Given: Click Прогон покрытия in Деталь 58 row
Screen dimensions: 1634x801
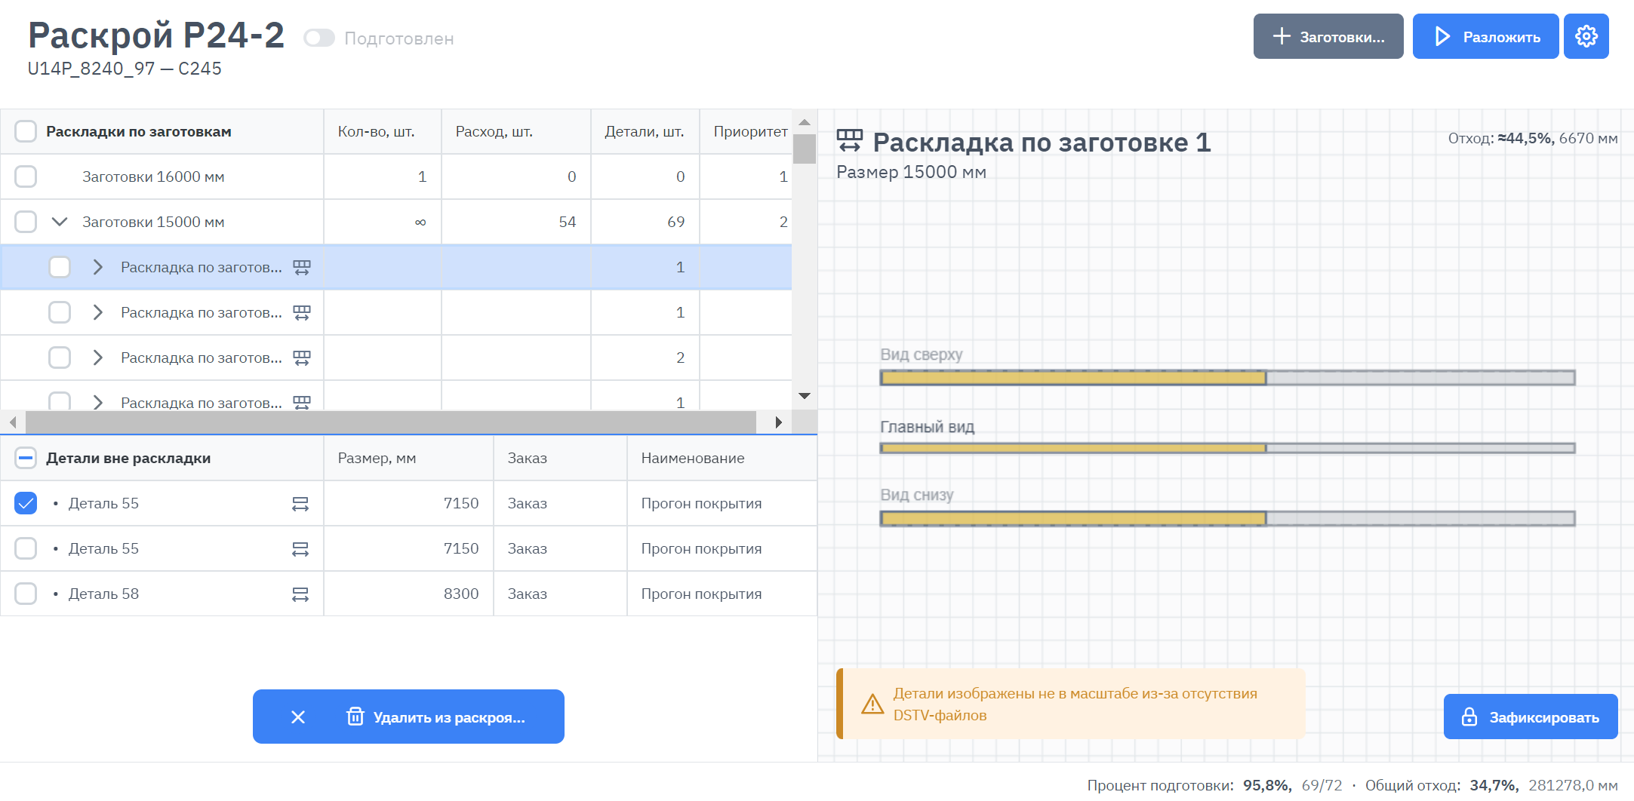Looking at the screenshot, I should (701, 594).
